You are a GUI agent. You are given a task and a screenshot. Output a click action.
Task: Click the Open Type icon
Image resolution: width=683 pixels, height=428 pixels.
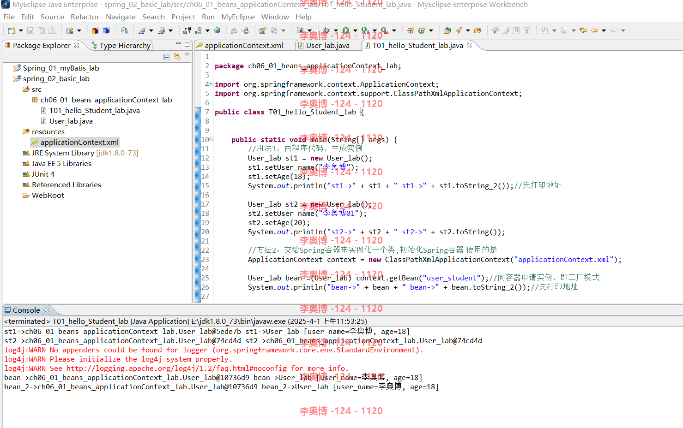[447, 30]
